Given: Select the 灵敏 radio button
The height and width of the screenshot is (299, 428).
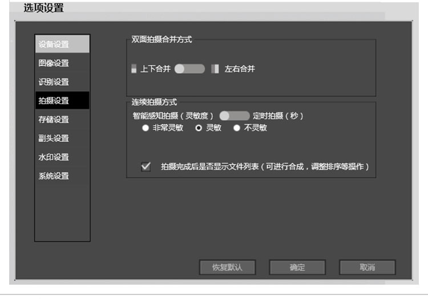Looking at the screenshot, I should tap(199, 127).
